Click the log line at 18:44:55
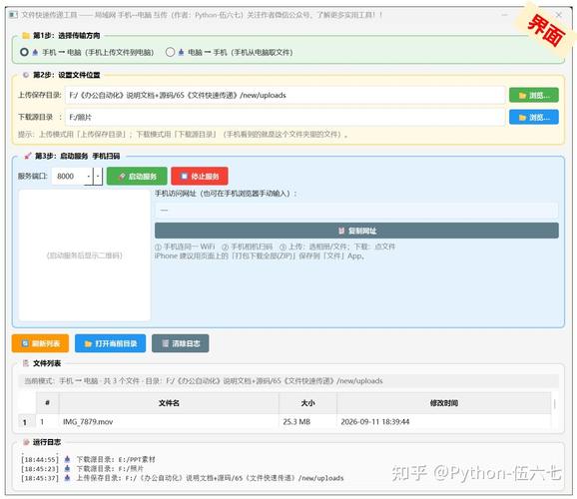Viewport: 577px width, 499px height. pos(88,459)
